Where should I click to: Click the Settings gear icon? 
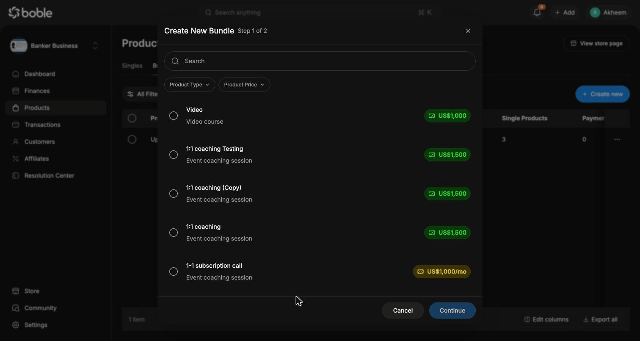(16, 325)
